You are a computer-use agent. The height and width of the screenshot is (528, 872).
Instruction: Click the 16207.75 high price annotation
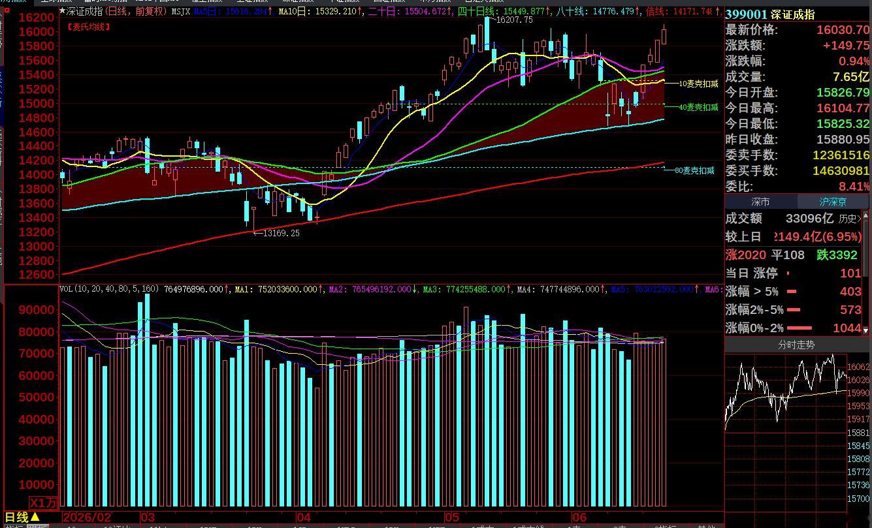[x=515, y=20]
